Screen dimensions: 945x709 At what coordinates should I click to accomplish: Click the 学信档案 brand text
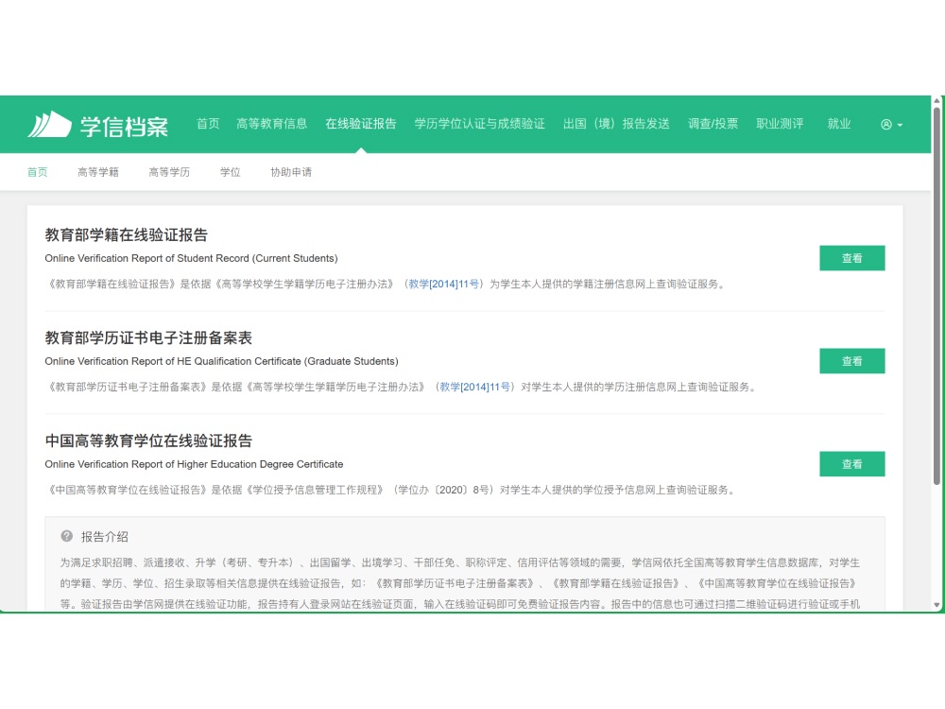[x=124, y=127]
